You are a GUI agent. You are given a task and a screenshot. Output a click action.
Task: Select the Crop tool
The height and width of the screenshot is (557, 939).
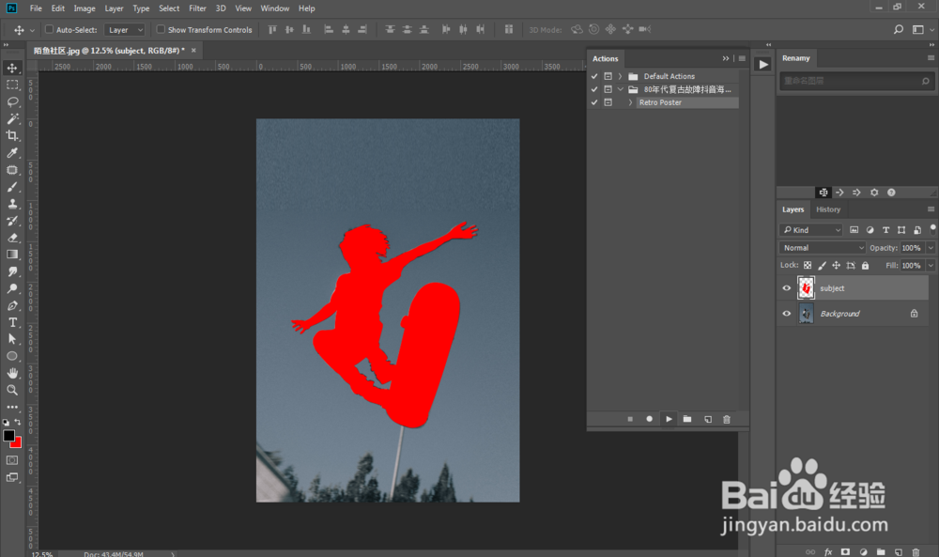(x=12, y=135)
